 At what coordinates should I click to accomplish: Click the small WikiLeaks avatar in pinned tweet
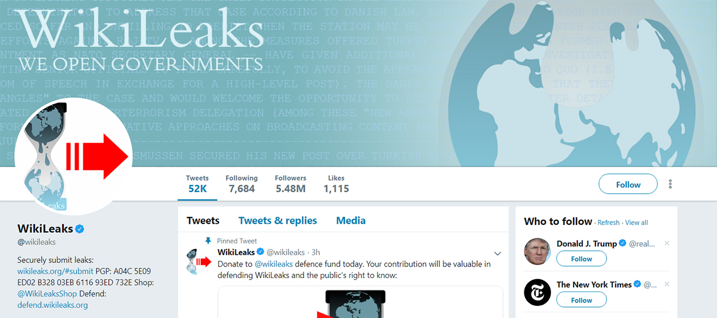coord(198,261)
